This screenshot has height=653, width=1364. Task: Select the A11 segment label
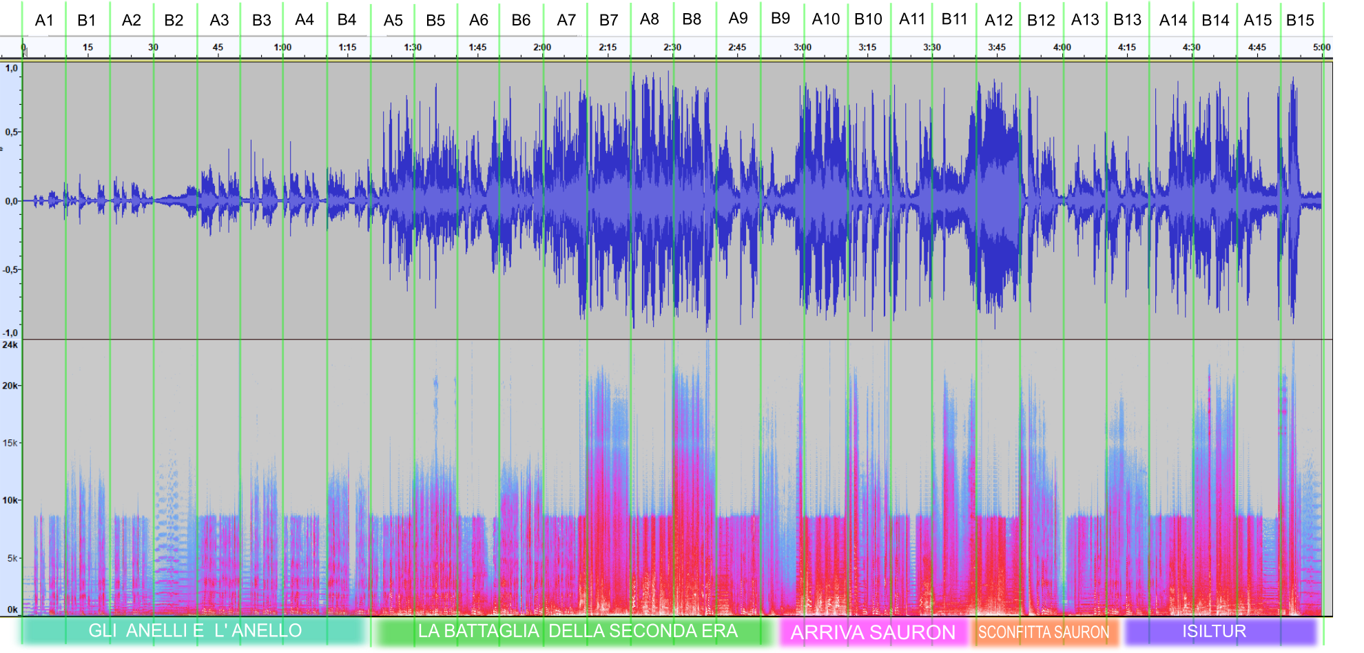point(912,19)
